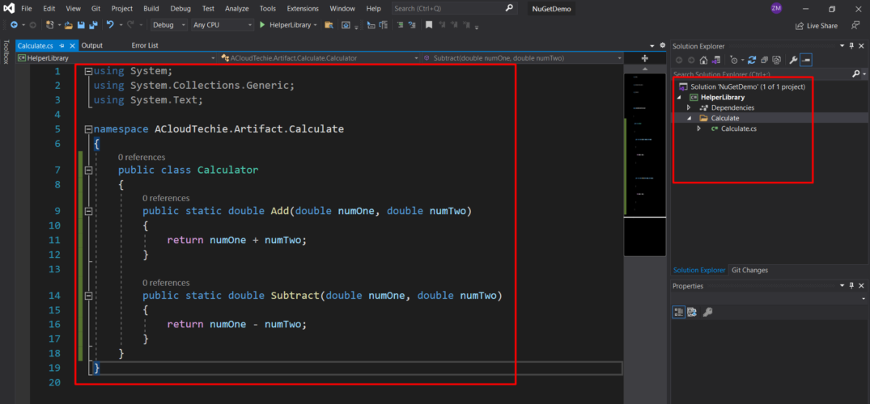The image size is (870, 404).
Task: Open the Any CPU platform dropdown
Action: coord(223,25)
